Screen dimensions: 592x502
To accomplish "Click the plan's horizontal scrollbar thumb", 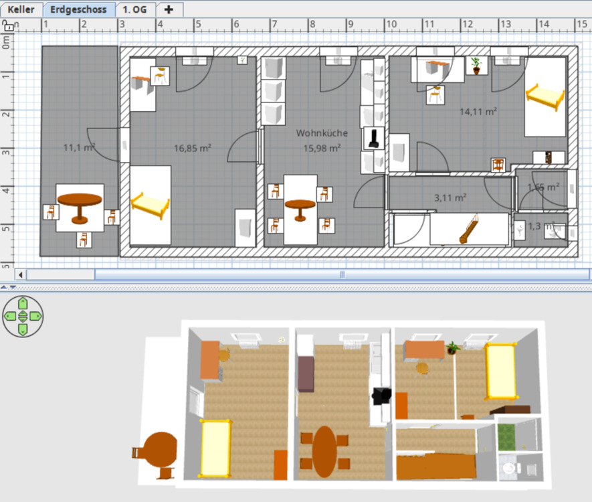I will [x=342, y=274].
